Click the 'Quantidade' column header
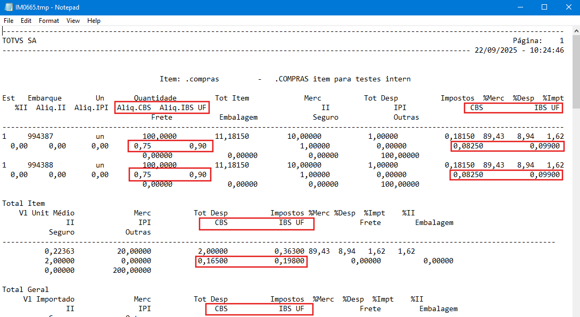Viewport: 580px width, 317px height. [x=155, y=98]
